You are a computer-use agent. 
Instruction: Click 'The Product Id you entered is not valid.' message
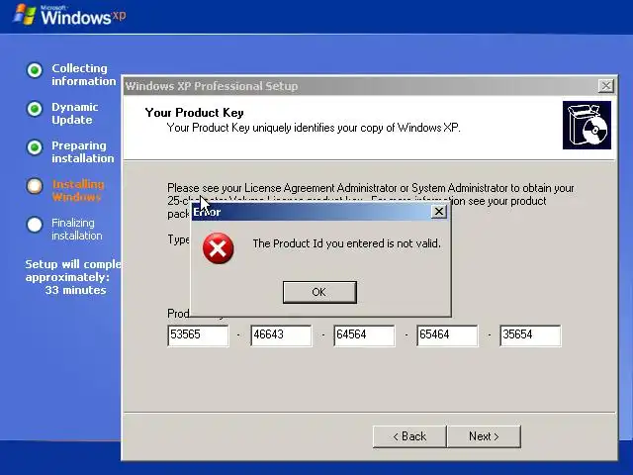tap(347, 243)
